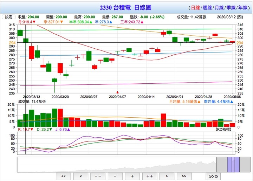Screen dimensions: 253x181
Task: Click the 成交量: 11.4萬張 label above volume chart
Action: 32,102
